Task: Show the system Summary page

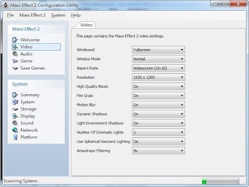Action: click(30, 95)
